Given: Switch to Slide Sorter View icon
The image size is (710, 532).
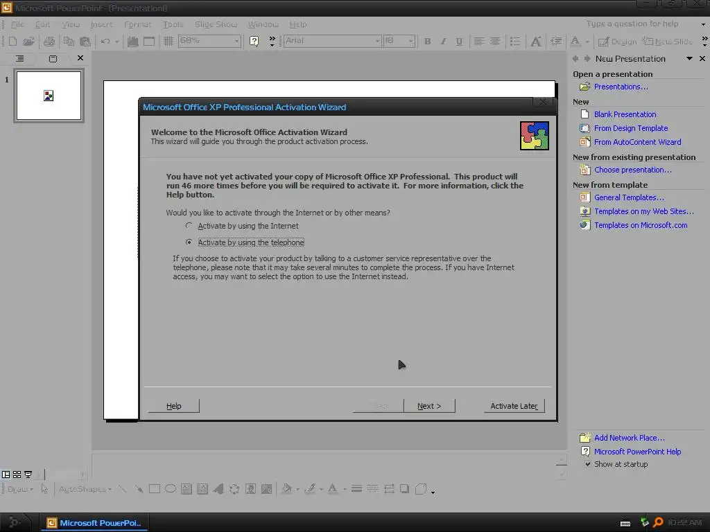Looking at the screenshot, I should click(x=17, y=475).
